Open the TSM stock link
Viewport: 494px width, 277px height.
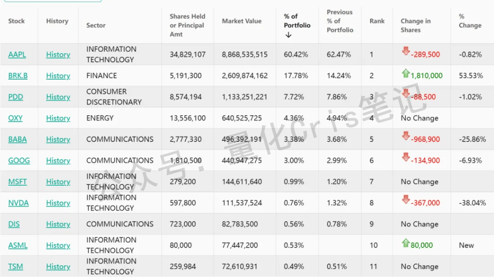pyautogui.click(x=15, y=267)
